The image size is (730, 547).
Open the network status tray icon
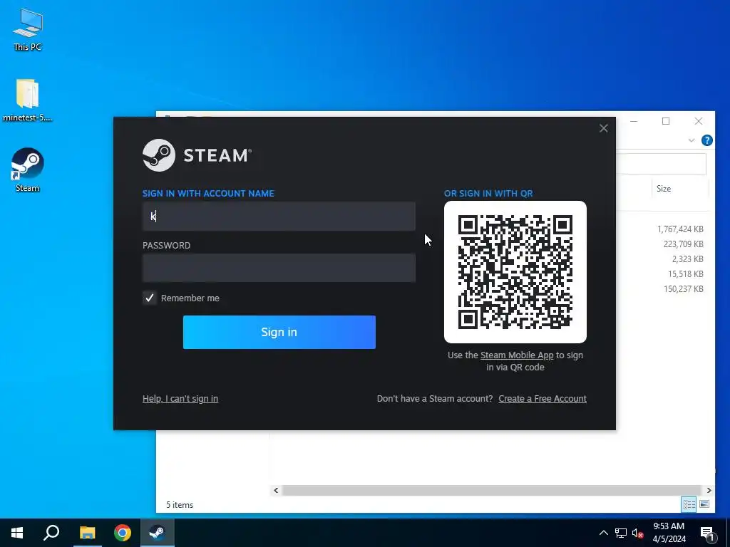pyautogui.click(x=621, y=533)
